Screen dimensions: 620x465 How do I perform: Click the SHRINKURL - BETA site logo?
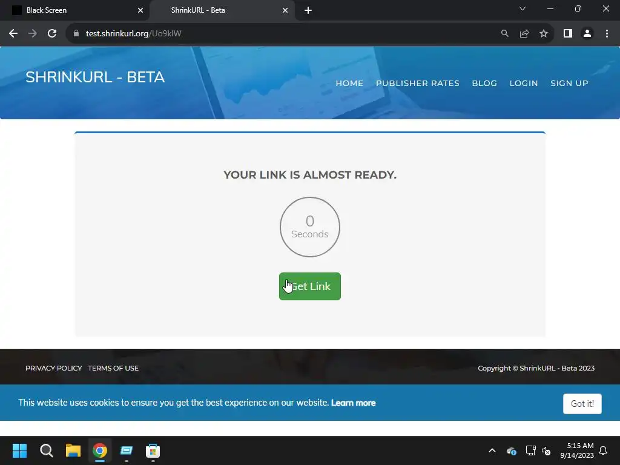95,77
